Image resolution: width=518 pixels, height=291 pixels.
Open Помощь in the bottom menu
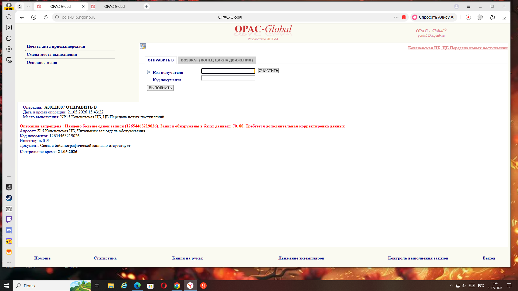tap(42, 258)
